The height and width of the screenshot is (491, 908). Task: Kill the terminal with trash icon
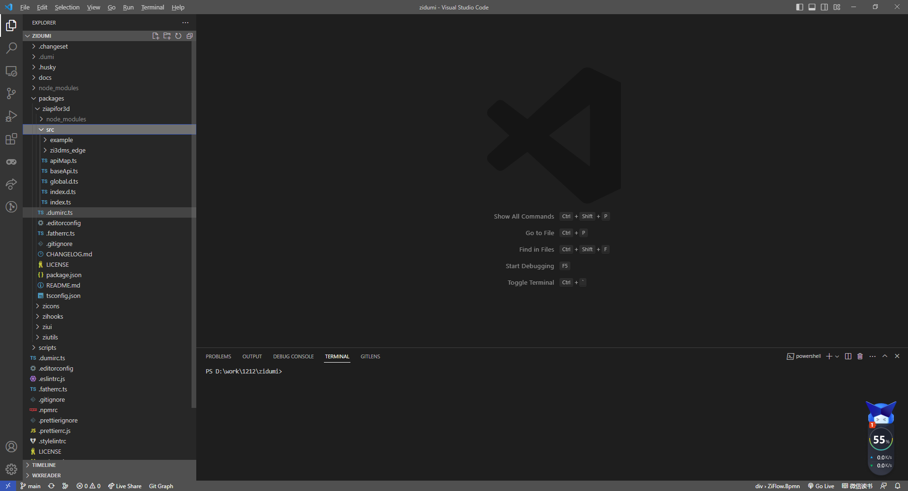860,356
